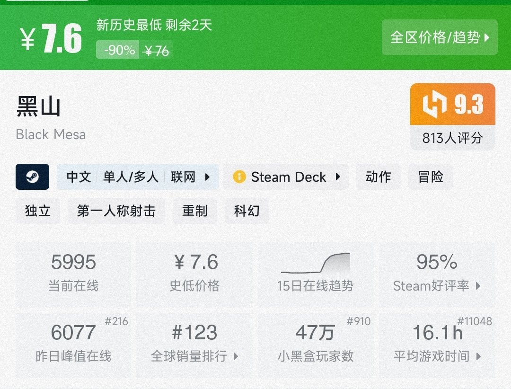Expand 全区价格/趋势 price trends
Image resolution: width=511 pixels, height=389 pixels.
tap(439, 37)
